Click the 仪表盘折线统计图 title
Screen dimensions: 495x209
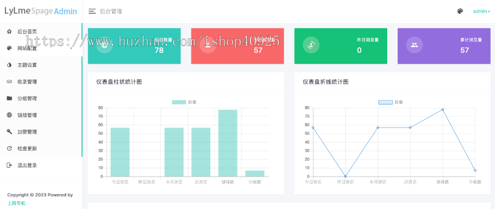point(326,82)
